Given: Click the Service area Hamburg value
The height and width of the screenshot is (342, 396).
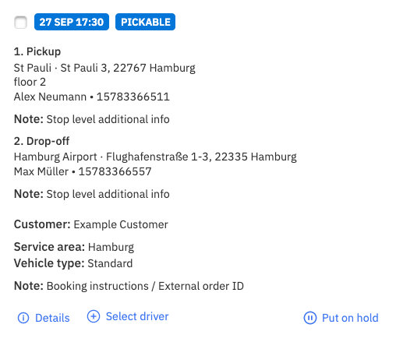Looking at the screenshot, I should coord(111,247).
